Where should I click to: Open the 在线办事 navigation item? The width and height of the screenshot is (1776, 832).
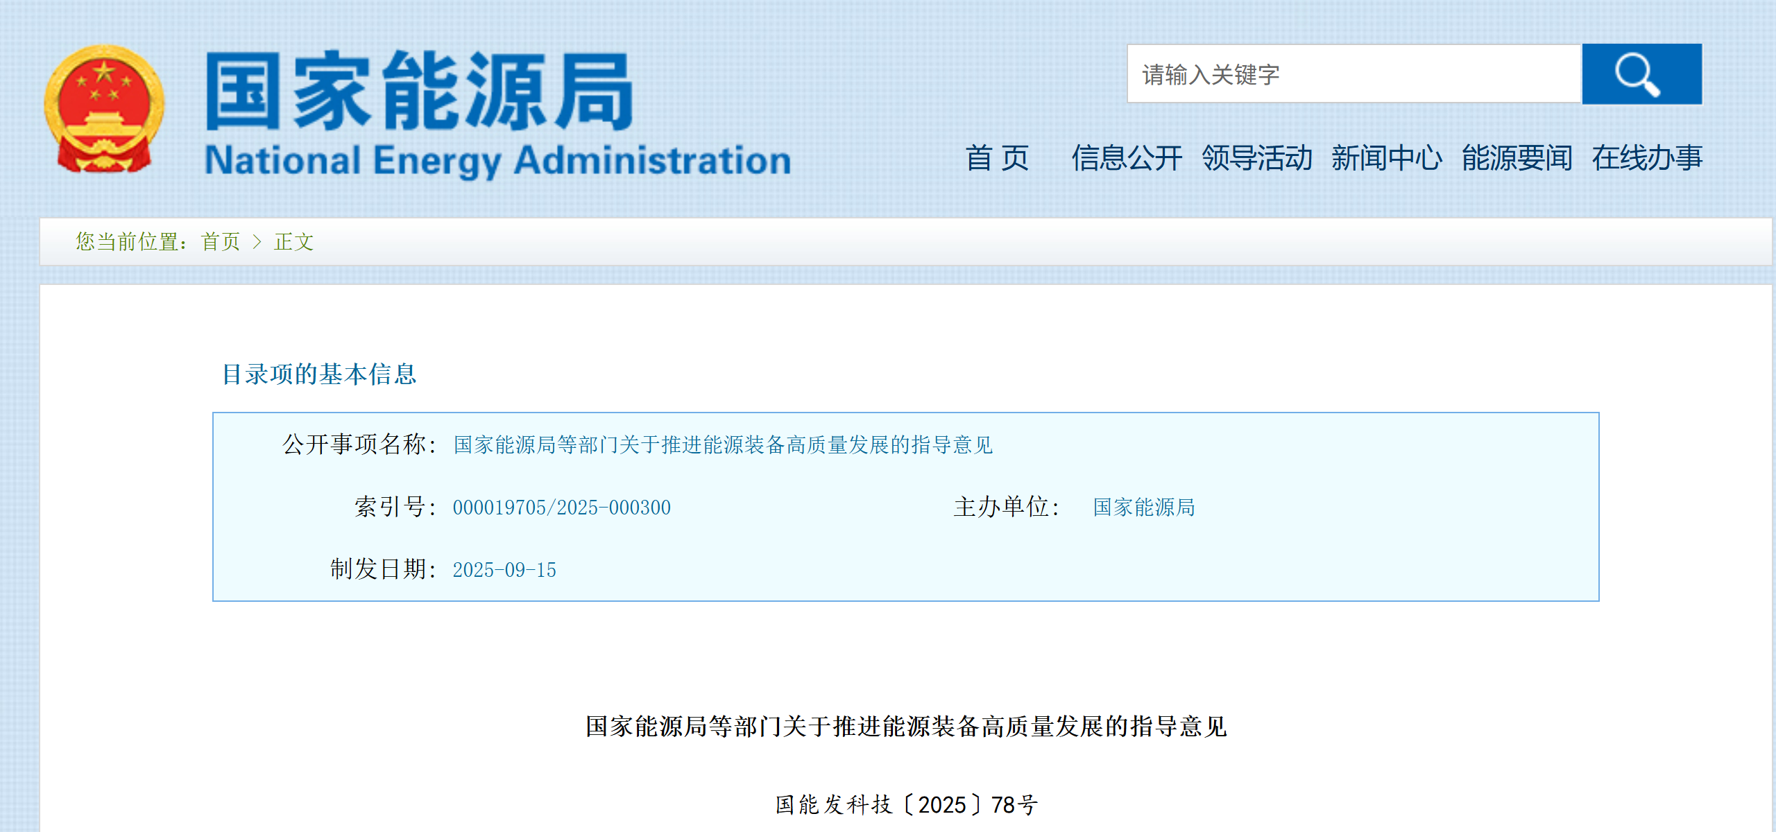1647,158
